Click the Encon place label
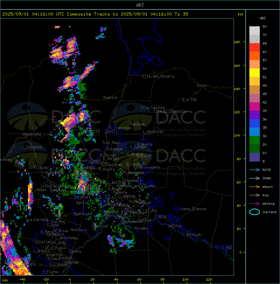Image resolution: width=280 pixels, height=284 pixels. point(202,85)
